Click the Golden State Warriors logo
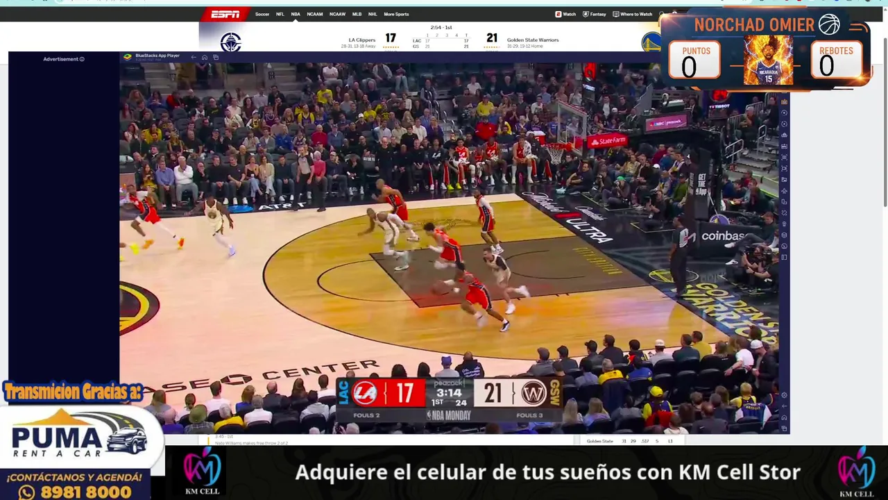The height and width of the screenshot is (500, 888). [651, 42]
